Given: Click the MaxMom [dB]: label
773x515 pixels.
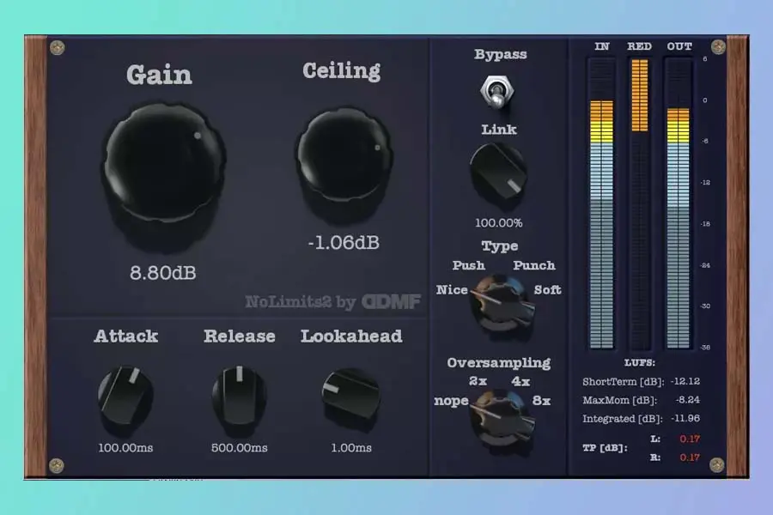Looking at the screenshot, I should 620,400.
